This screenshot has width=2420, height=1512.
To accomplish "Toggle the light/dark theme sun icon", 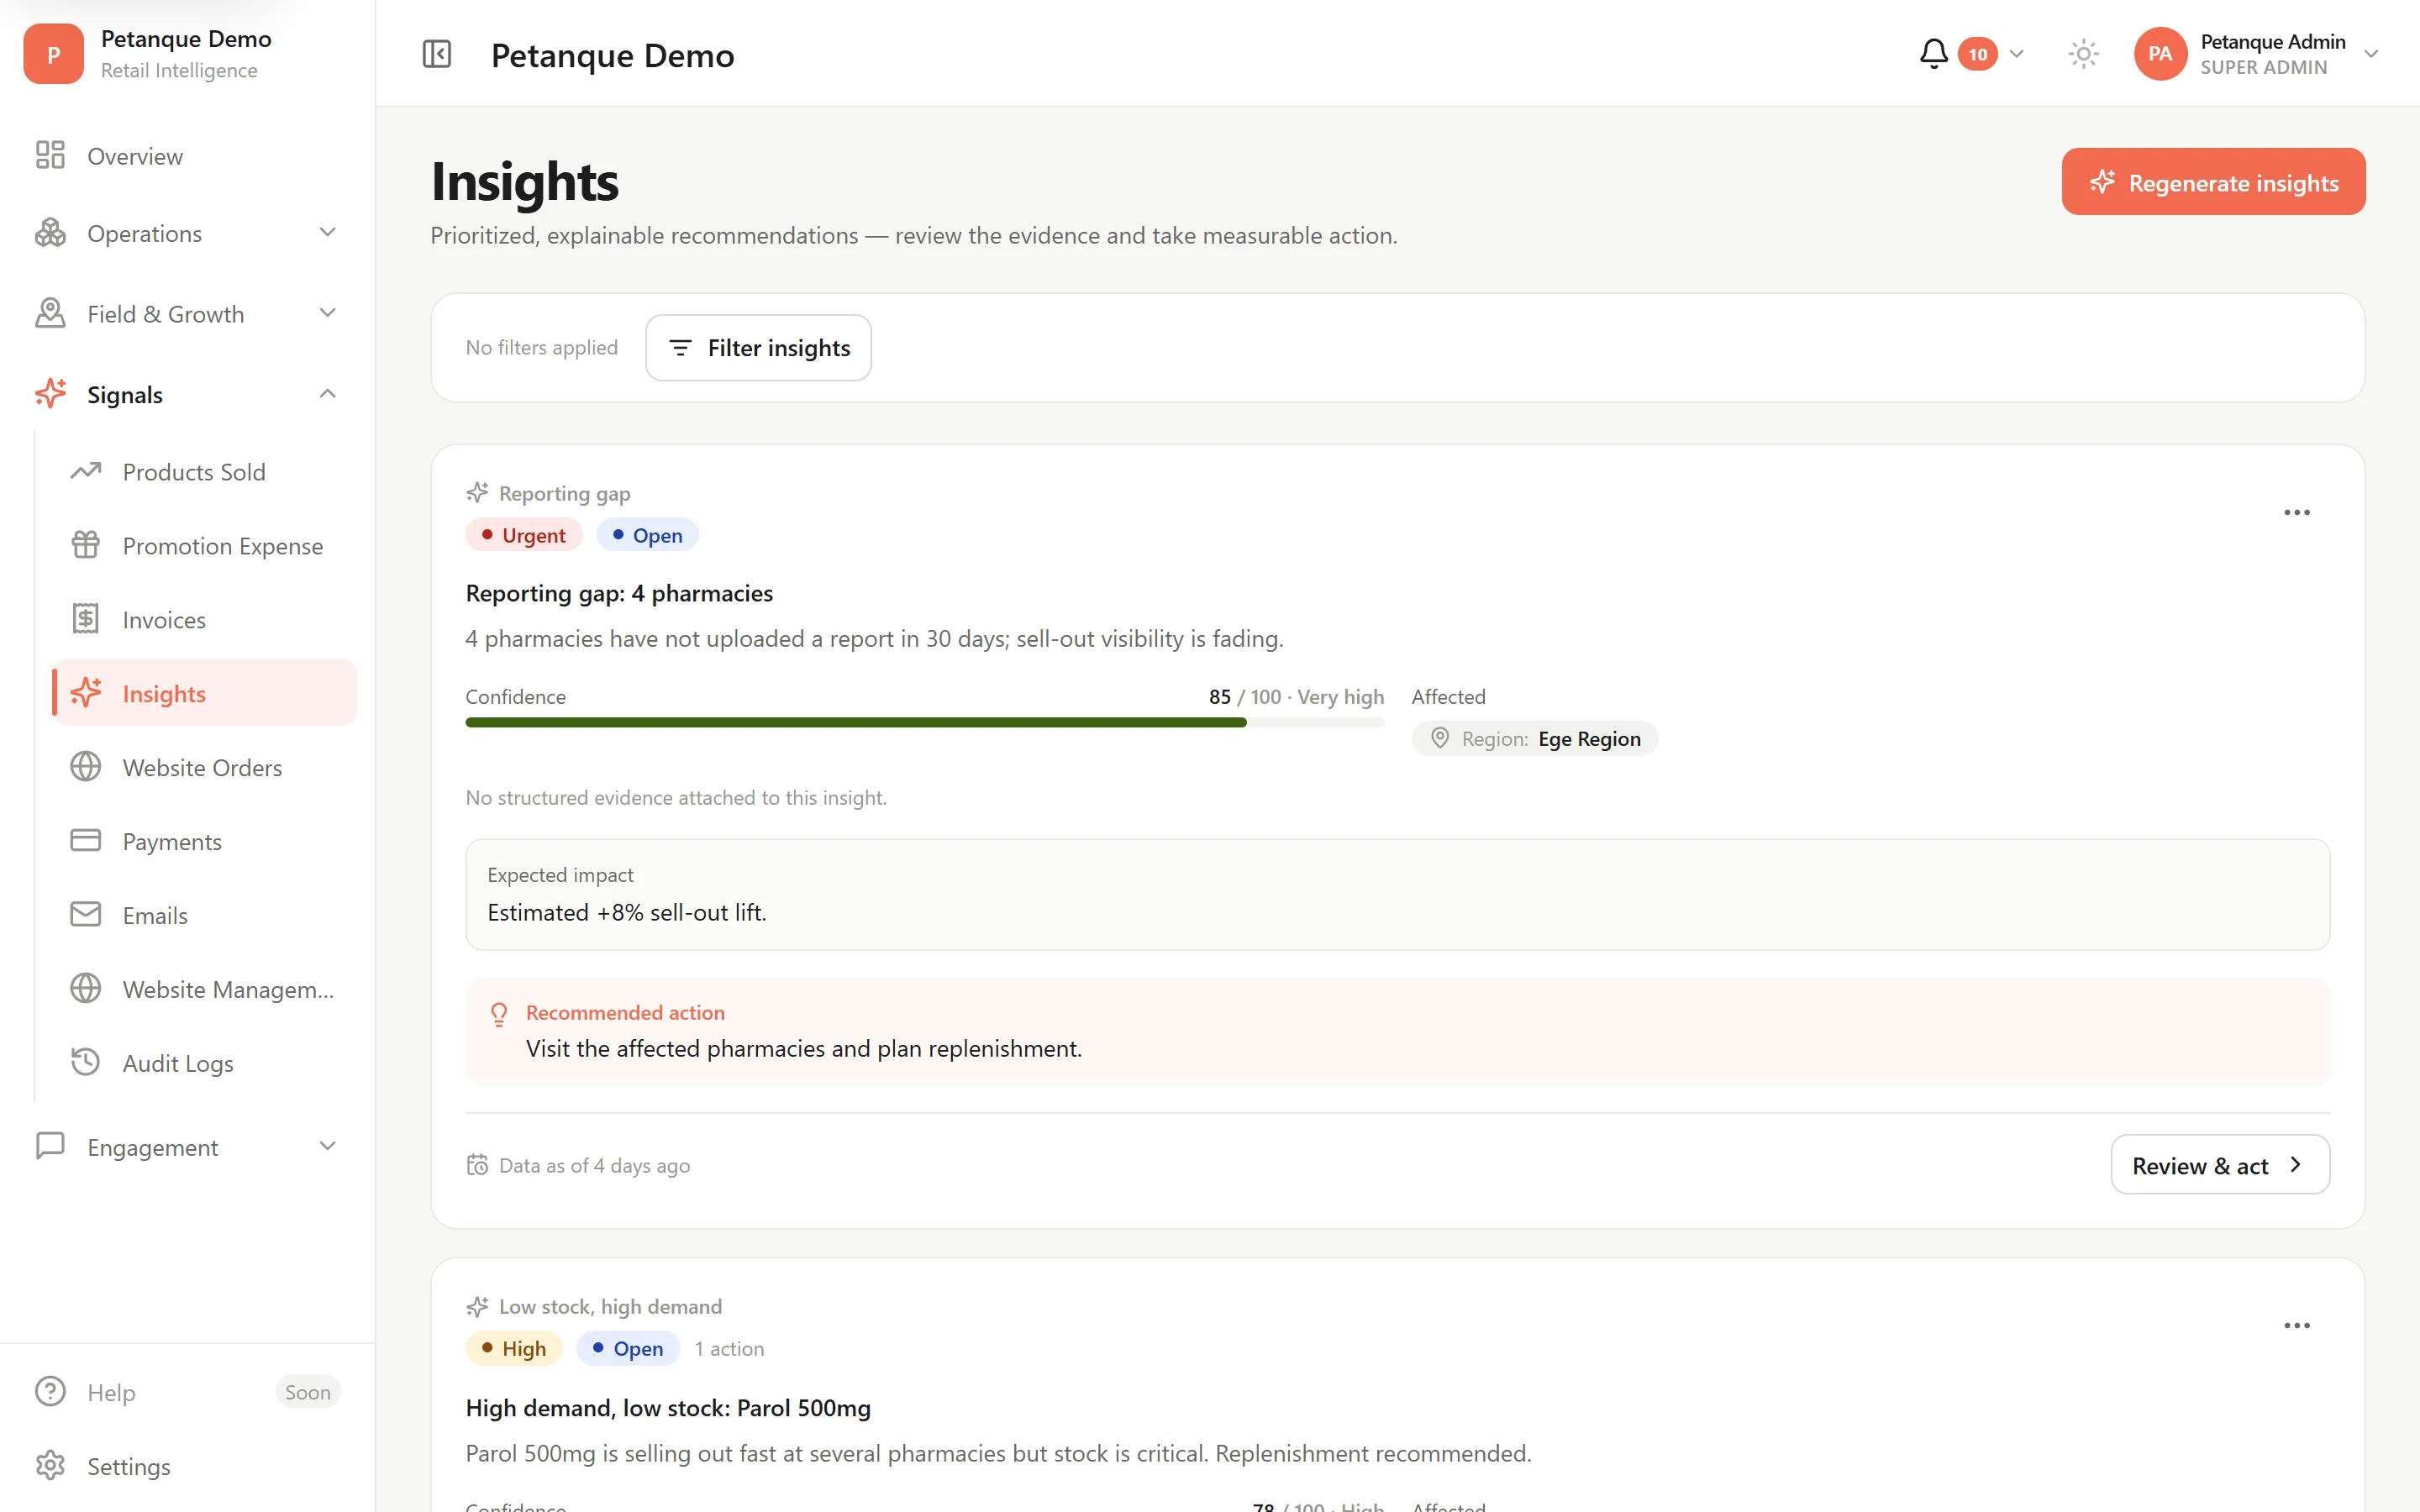I will [2083, 54].
